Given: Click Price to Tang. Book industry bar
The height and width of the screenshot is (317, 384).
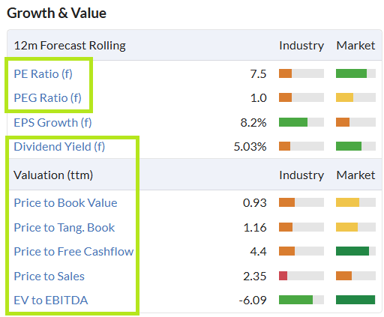Looking at the screenshot, I should click(x=301, y=227).
